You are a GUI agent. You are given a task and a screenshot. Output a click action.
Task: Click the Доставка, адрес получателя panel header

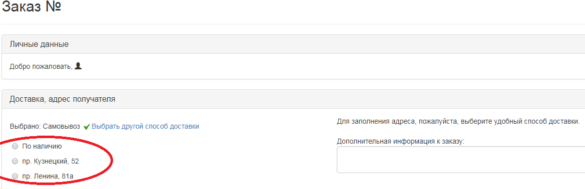click(x=293, y=99)
